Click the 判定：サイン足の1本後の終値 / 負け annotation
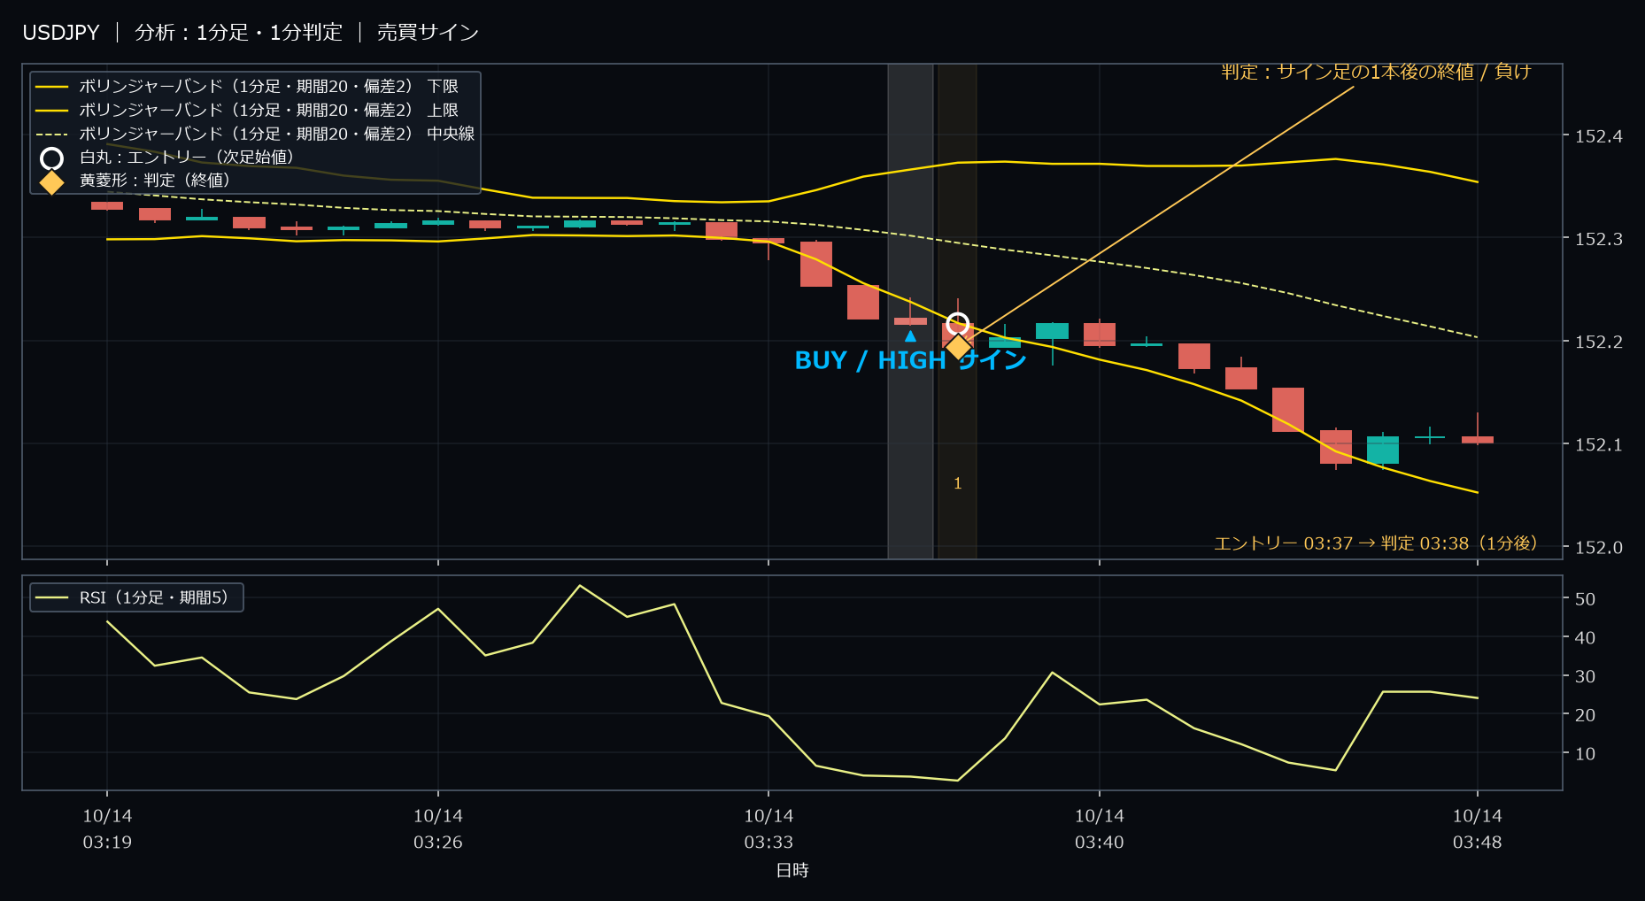1645x901 pixels. pyautogui.click(x=1376, y=72)
